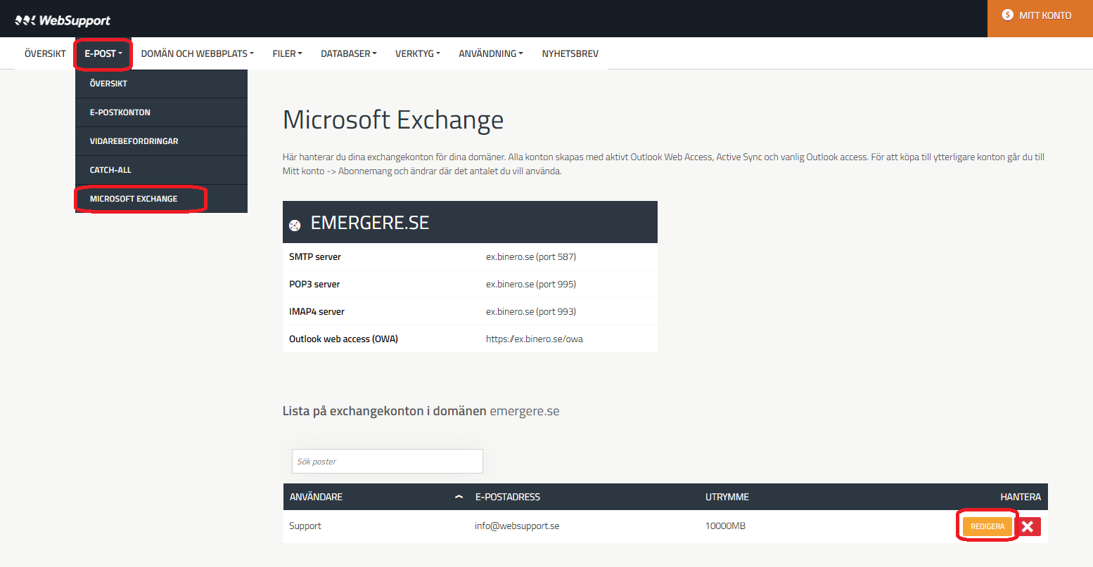Open the Mitt Konto account button
Viewport: 1093px width, 567px height.
click(1040, 18)
